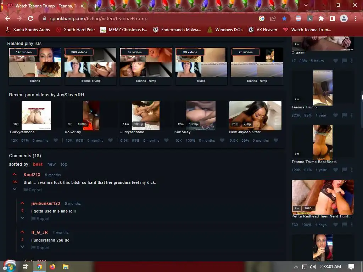Open the H_G_JR user profile link

click(40, 232)
